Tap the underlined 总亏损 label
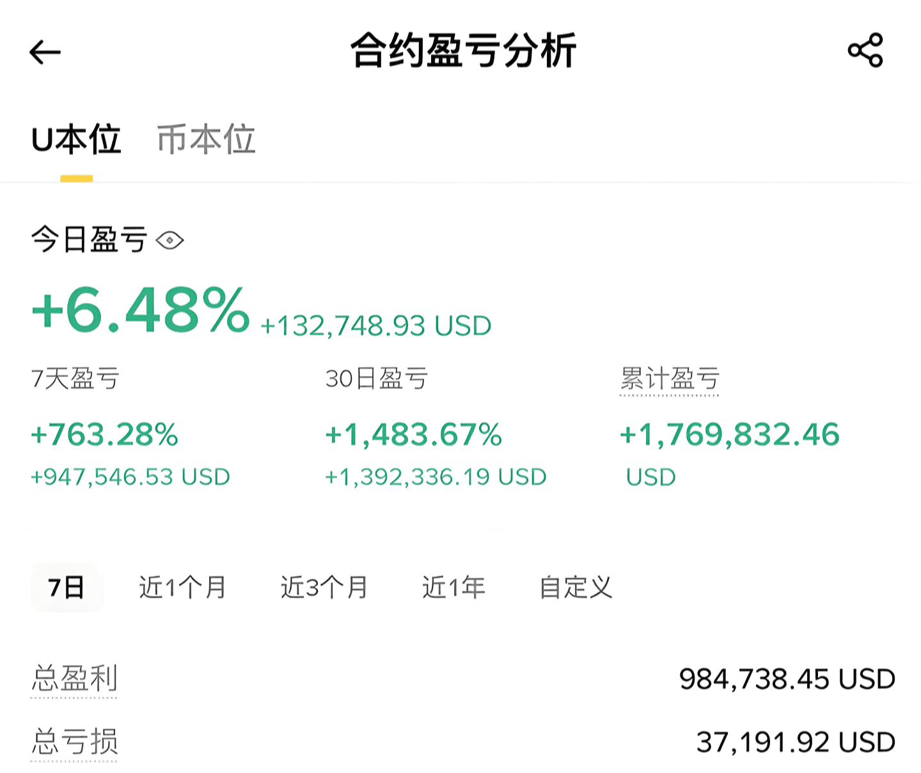Screen dimensions: 921x773 [74, 742]
